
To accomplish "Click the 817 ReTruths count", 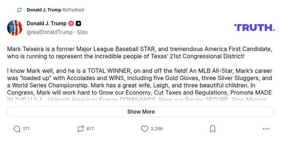I will coord(90,129).
